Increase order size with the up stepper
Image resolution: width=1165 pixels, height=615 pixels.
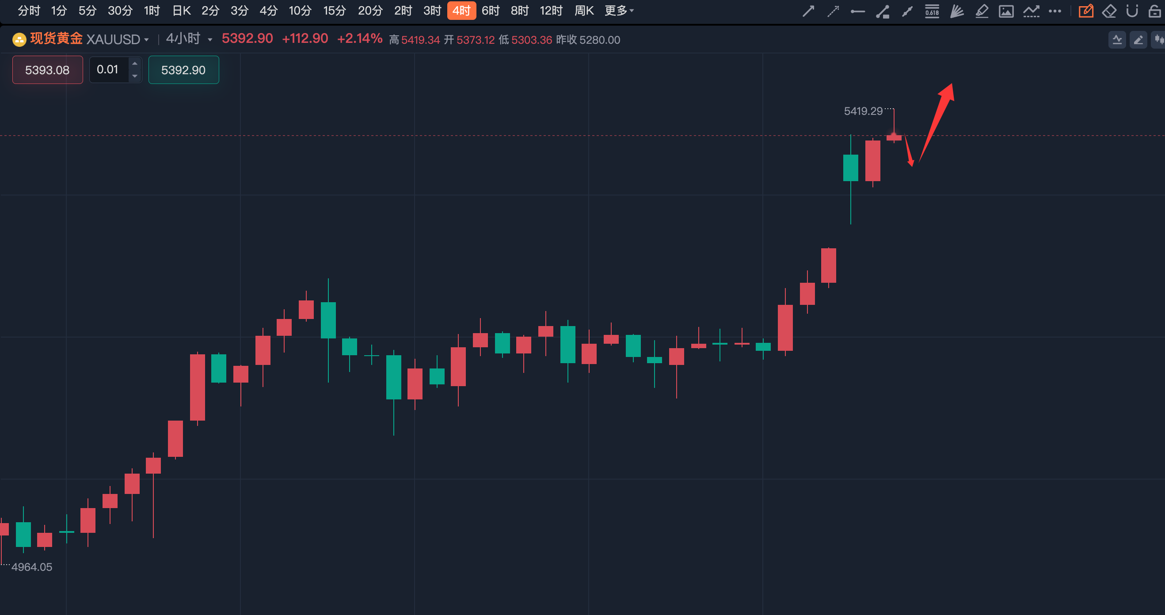[134, 63]
